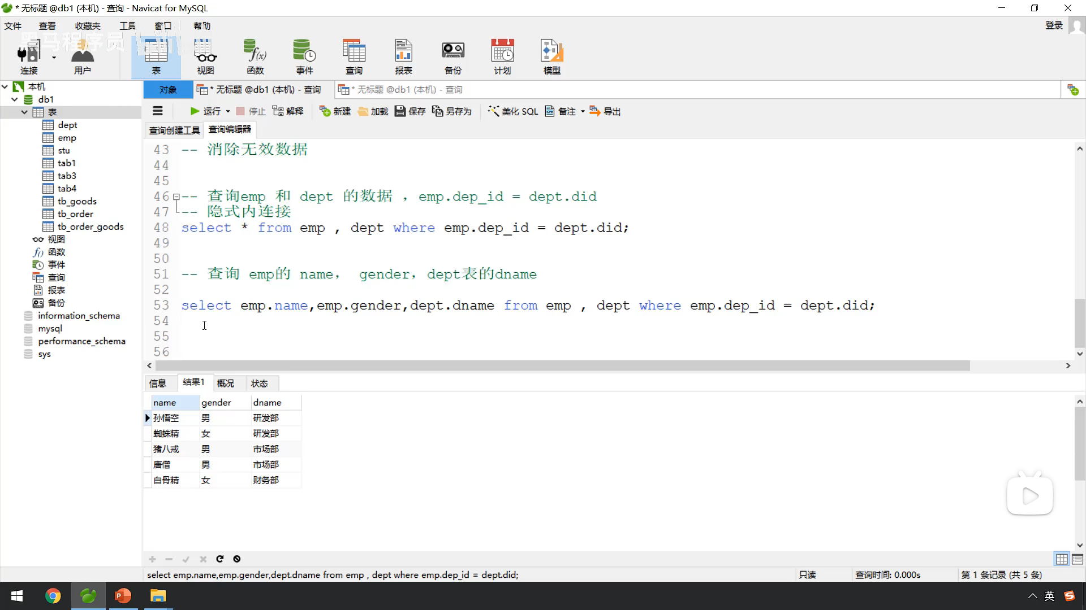Open the Function (函数) toolbar icon
The image size is (1086, 610).
255,56
